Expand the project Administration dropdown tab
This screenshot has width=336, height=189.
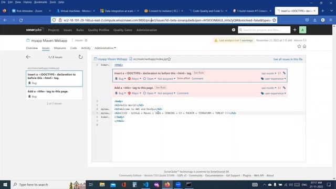[x=105, y=48]
